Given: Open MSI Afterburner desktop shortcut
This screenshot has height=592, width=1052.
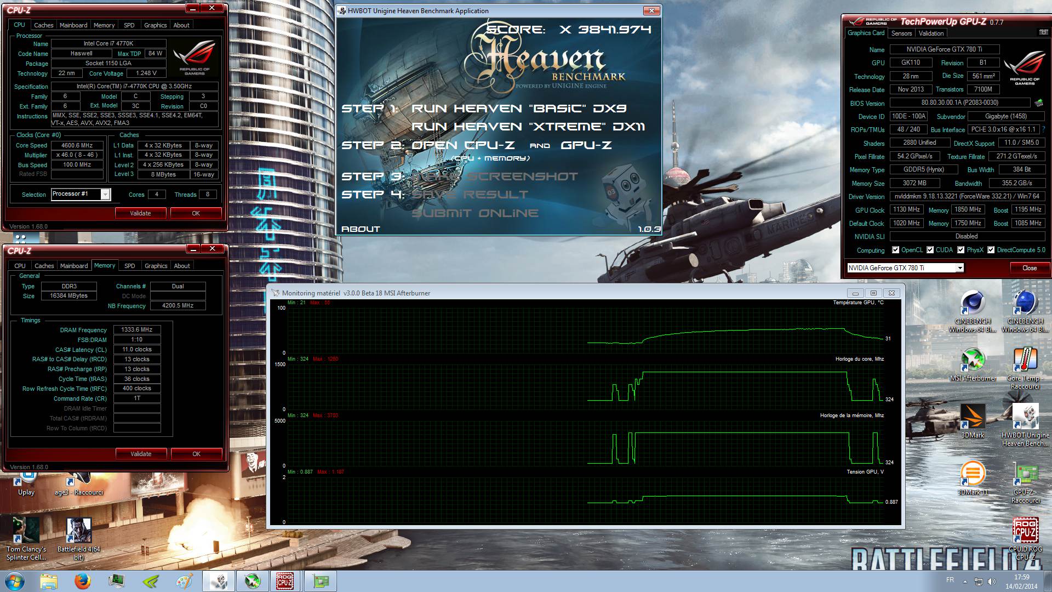Looking at the screenshot, I should [x=973, y=365].
